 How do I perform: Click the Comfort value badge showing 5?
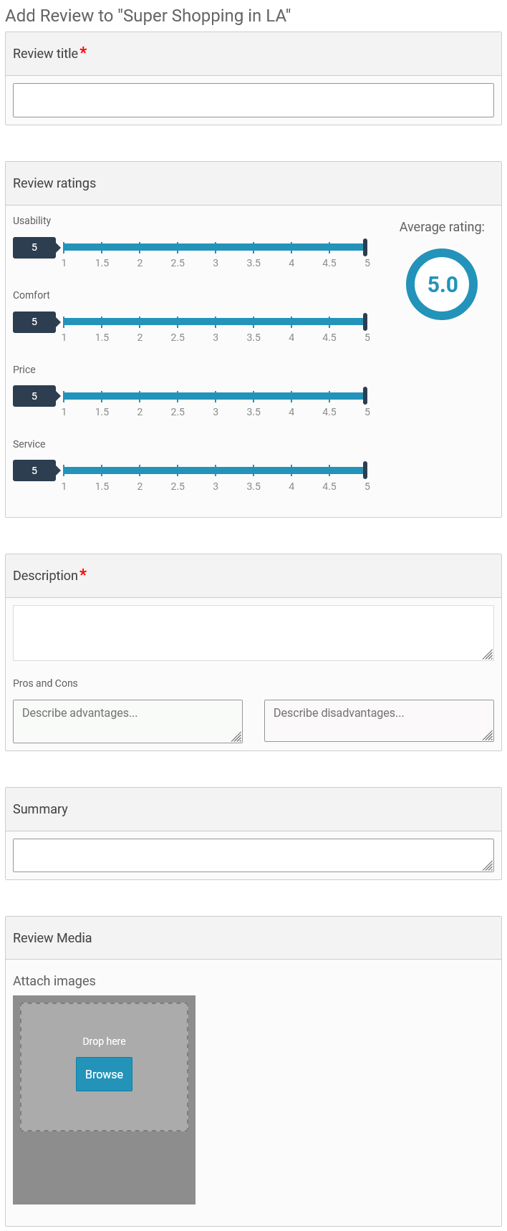click(34, 322)
